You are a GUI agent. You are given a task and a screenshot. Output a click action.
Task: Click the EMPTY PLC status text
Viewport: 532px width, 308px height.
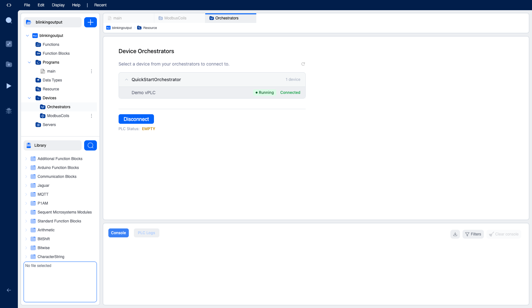coord(149,129)
